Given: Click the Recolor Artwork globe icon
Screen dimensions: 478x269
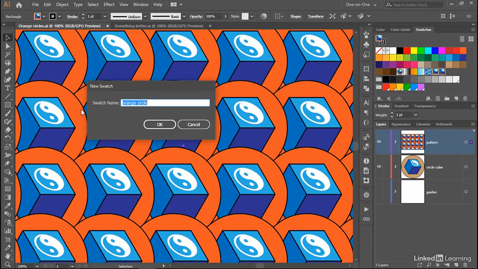Looking at the screenshot, I should (264, 16).
